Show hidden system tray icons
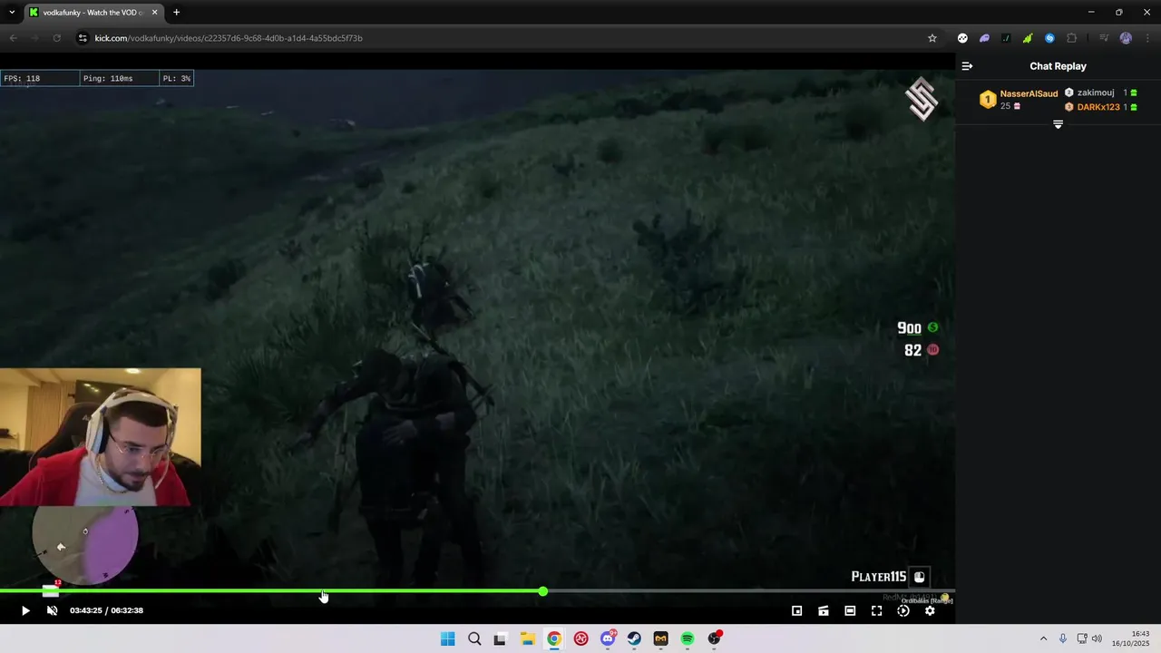The width and height of the screenshot is (1161, 653). [1043, 638]
